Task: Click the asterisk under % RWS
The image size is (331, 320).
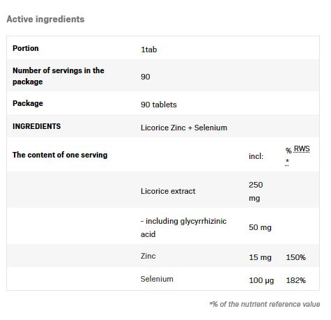Action: pos(287,162)
